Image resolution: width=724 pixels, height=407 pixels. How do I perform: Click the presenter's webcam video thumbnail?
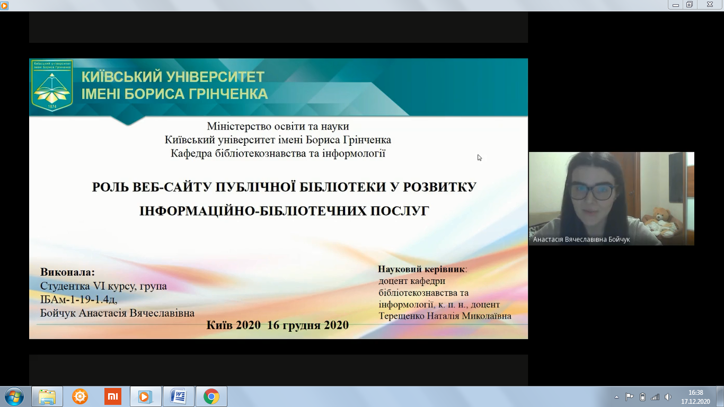(611, 198)
